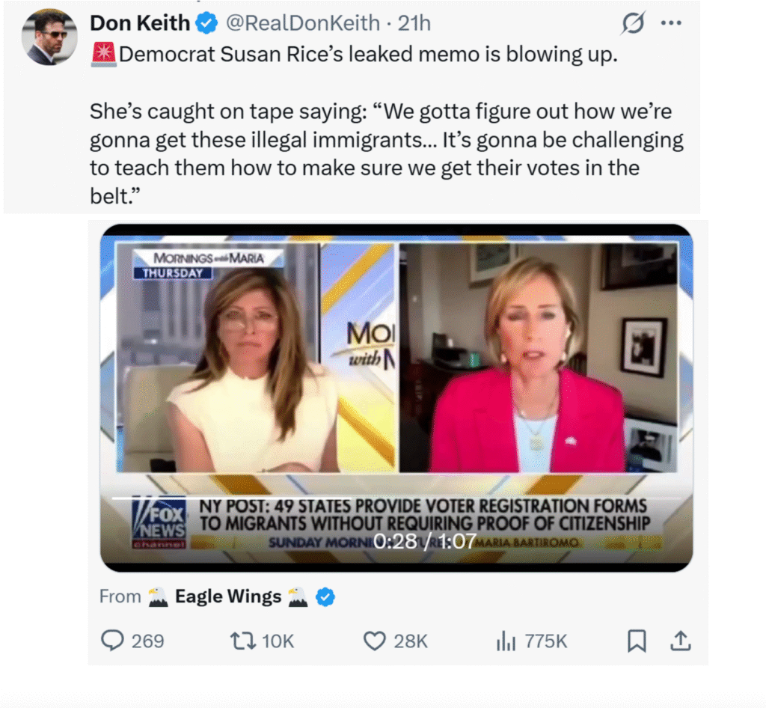Image resolution: width=766 pixels, height=708 pixels.
Task: Click the 0:28 / 1:07 video time indicator
Action: coord(425,541)
